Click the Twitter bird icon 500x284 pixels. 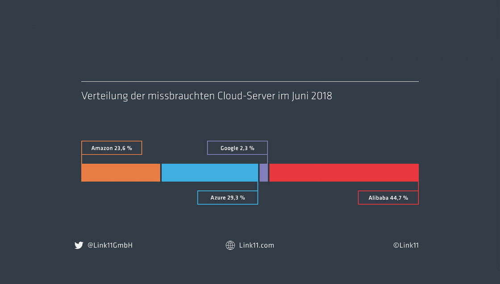(79, 245)
